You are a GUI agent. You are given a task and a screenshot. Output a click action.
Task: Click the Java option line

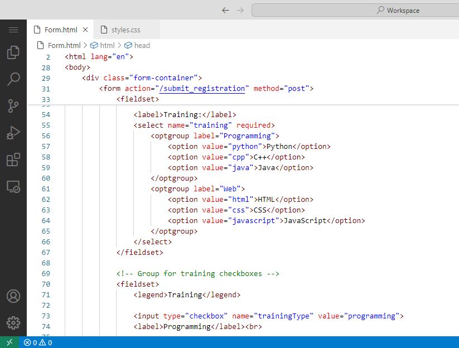(x=240, y=168)
